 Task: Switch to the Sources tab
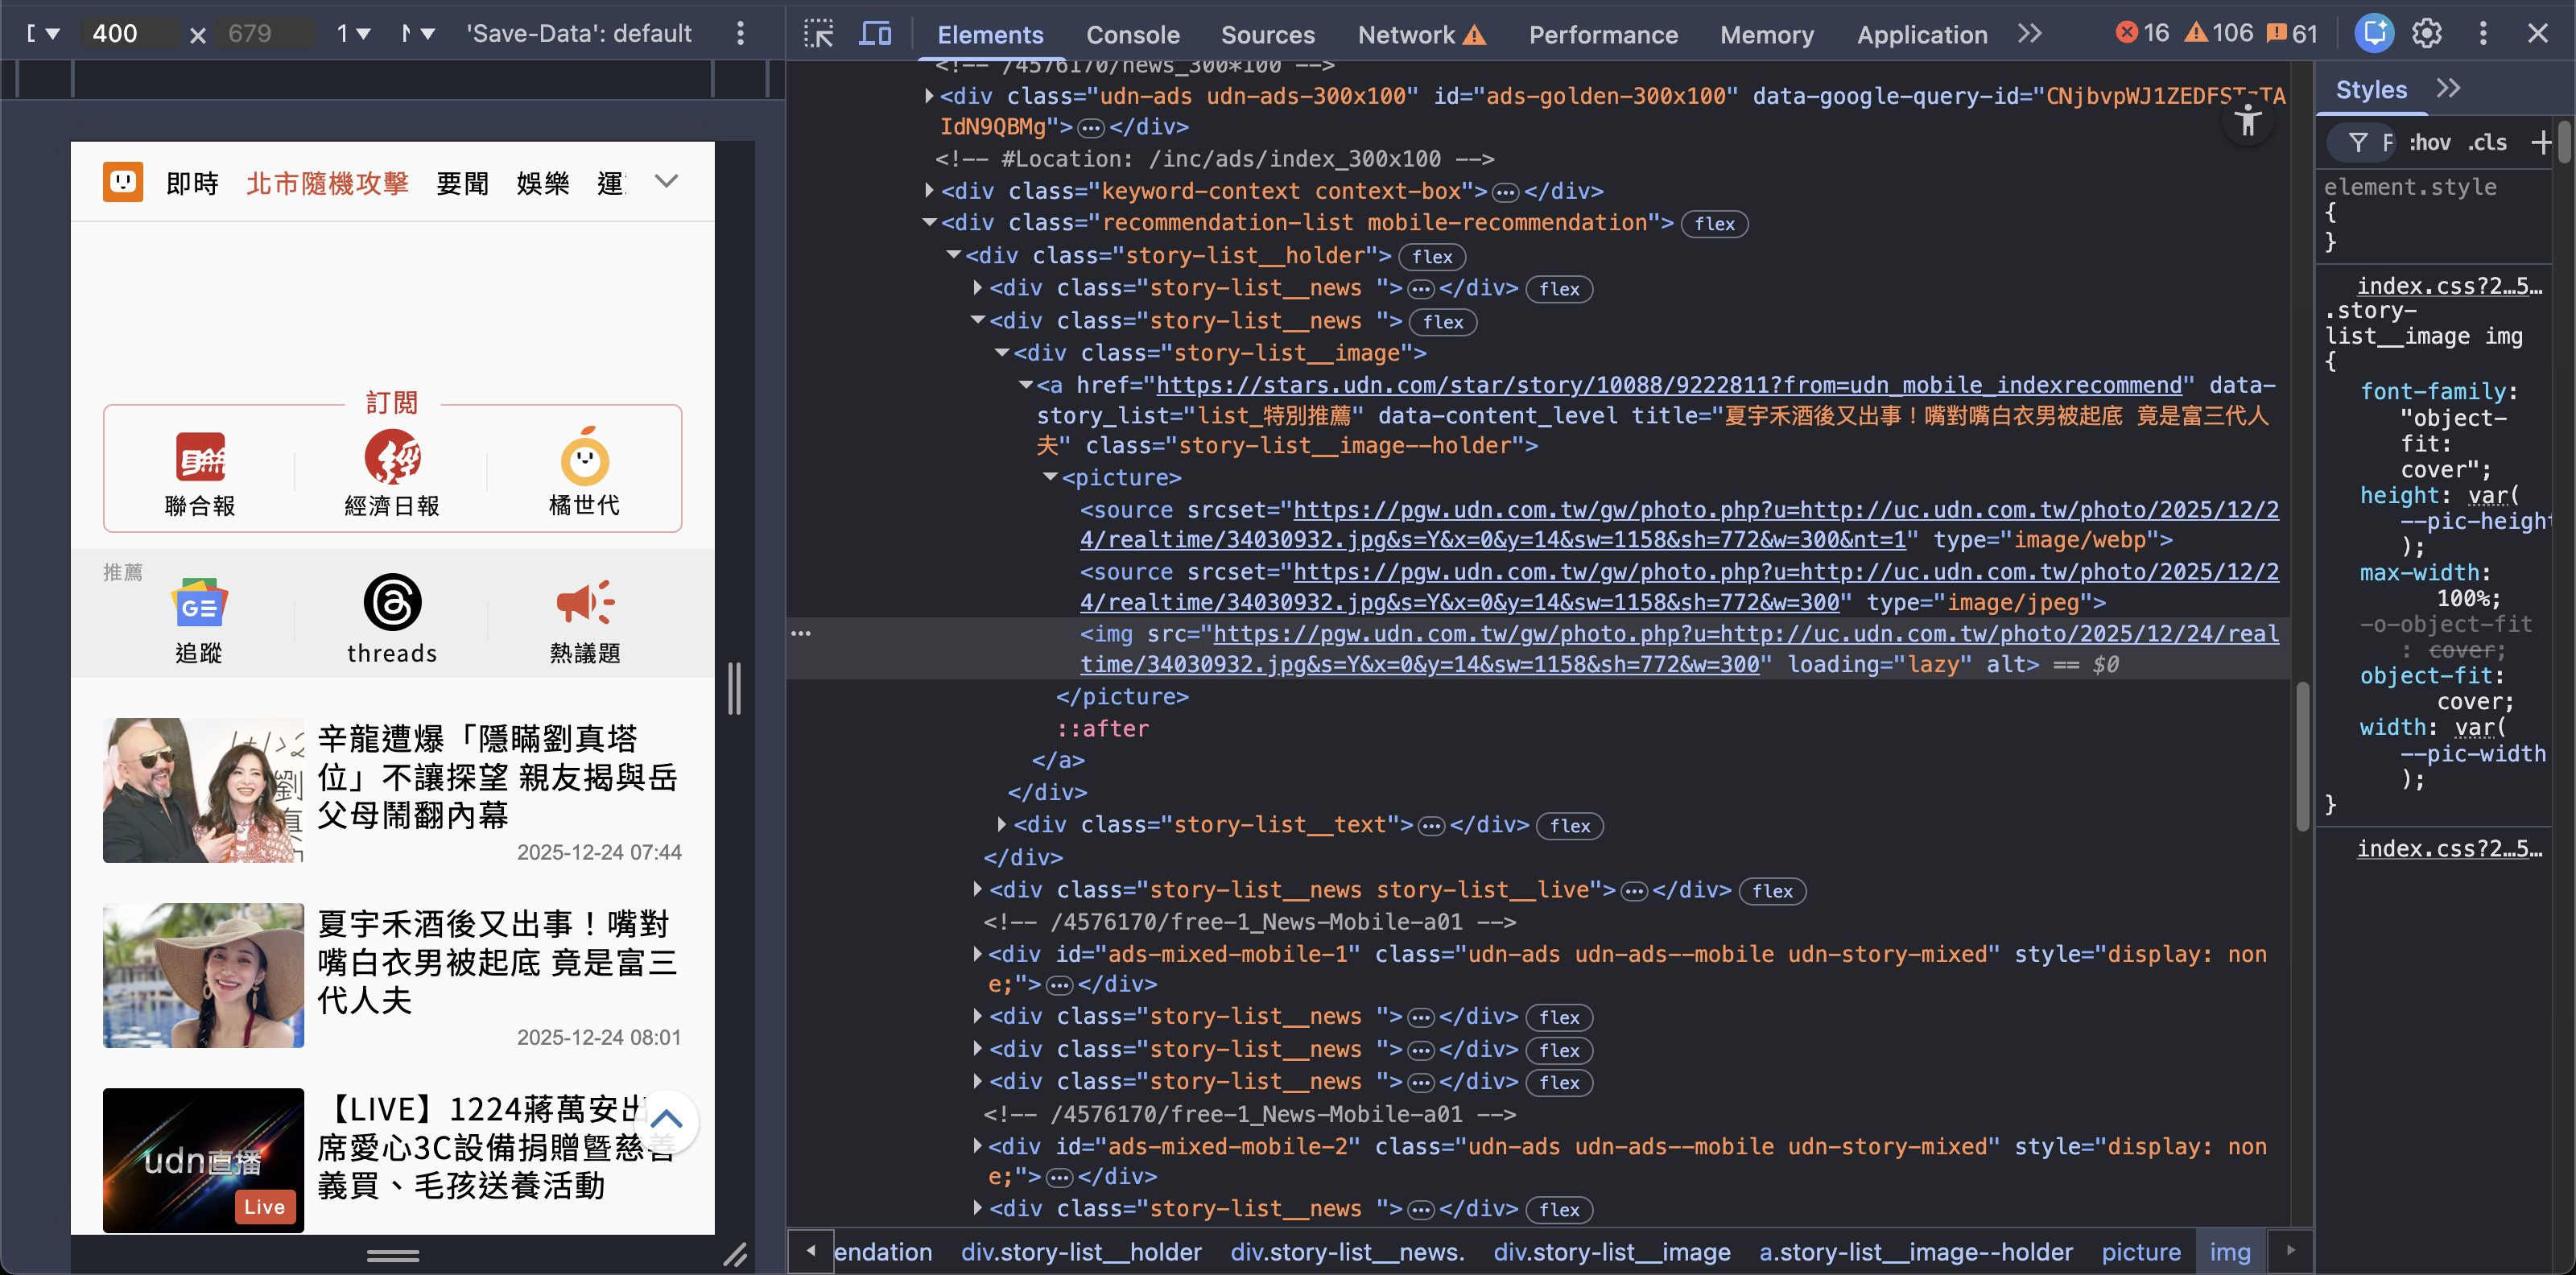click(1268, 35)
